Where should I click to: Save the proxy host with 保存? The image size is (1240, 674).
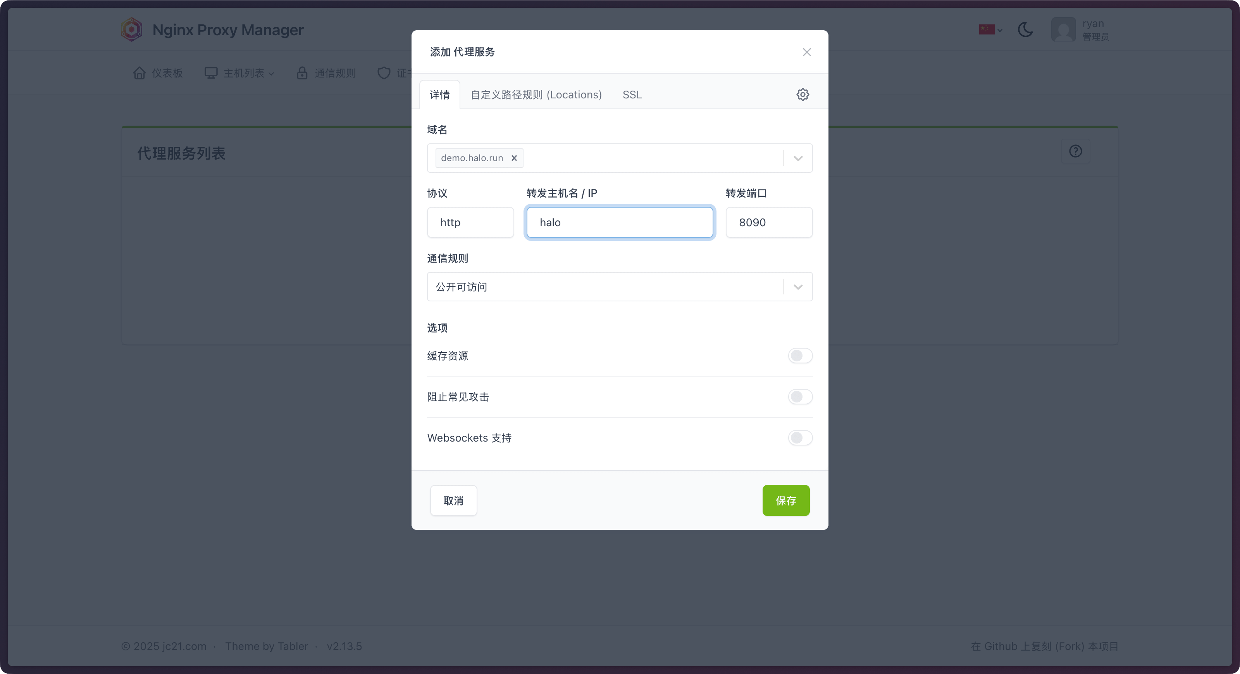point(785,500)
